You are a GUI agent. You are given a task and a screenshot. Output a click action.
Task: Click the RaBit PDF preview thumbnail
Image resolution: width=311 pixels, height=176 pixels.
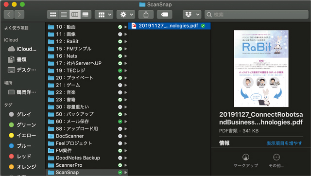click(261, 69)
